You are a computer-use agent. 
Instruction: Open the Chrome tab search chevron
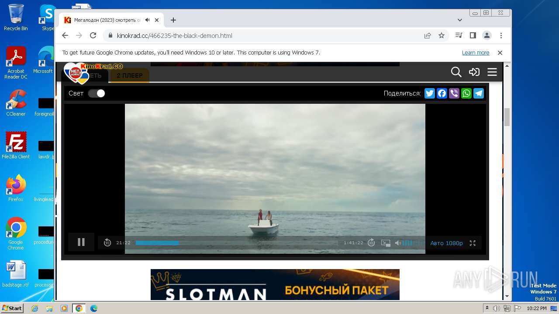pyautogui.click(x=460, y=20)
